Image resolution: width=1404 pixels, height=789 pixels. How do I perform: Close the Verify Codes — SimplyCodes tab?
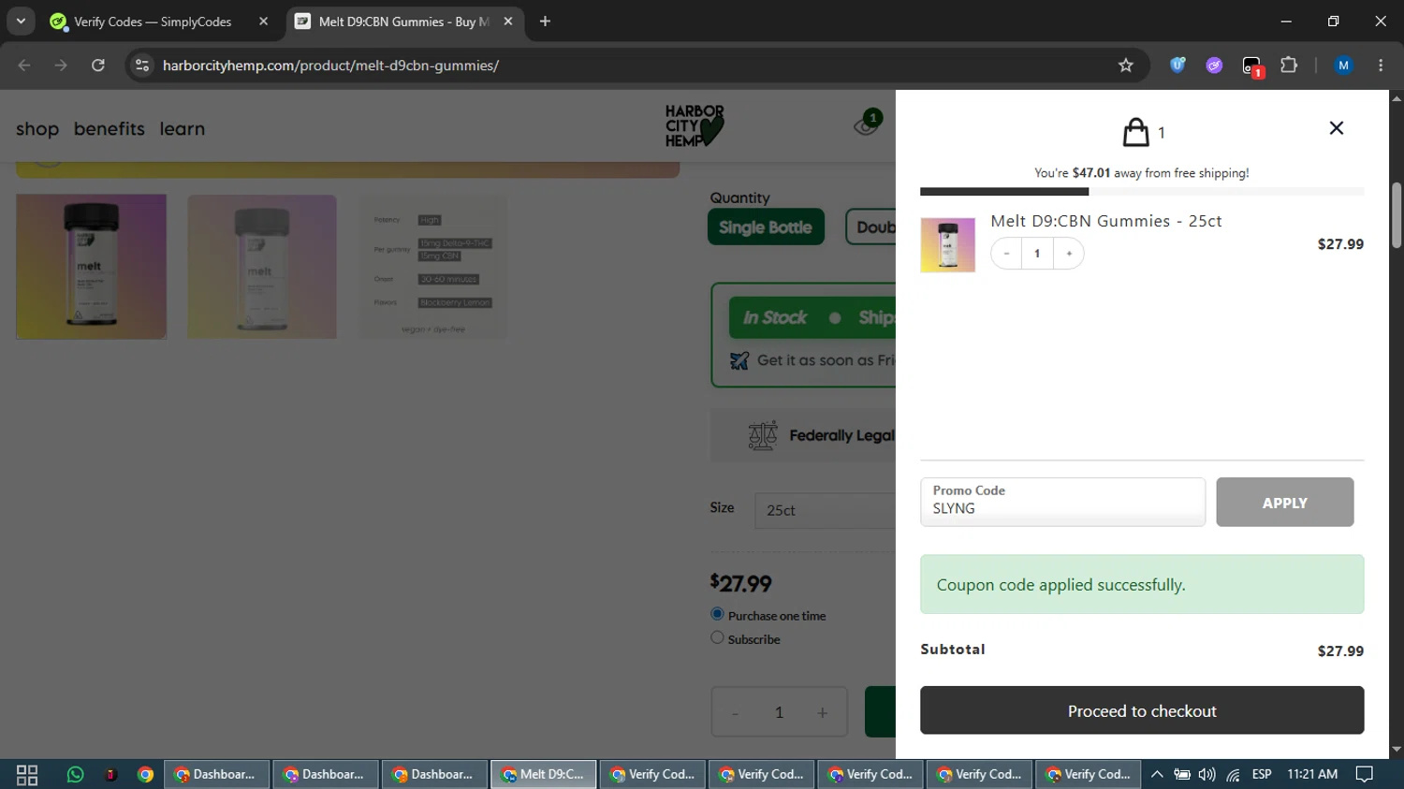[x=263, y=22]
